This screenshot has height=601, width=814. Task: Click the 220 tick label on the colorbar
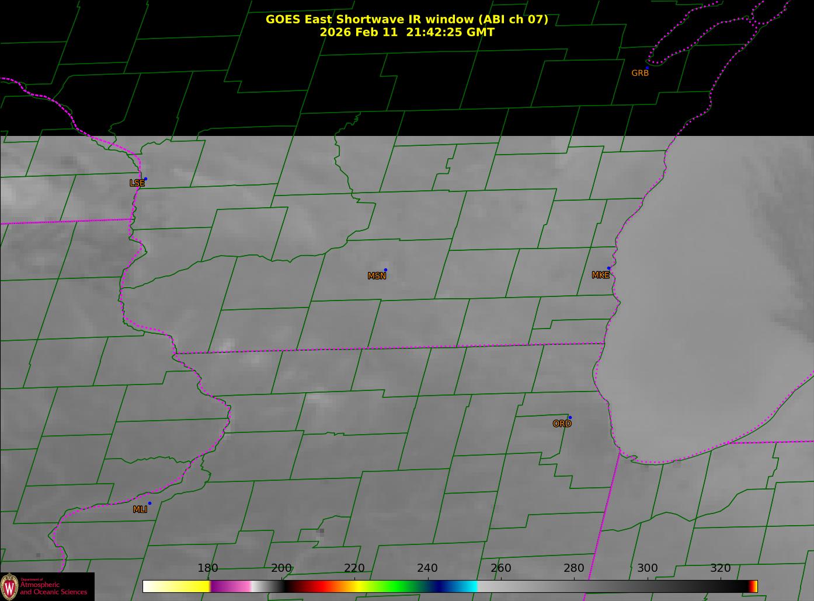[354, 568]
